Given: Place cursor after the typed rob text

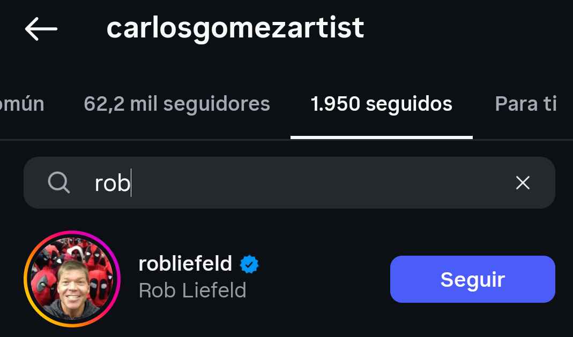Looking at the screenshot, I should (x=131, y=183).
